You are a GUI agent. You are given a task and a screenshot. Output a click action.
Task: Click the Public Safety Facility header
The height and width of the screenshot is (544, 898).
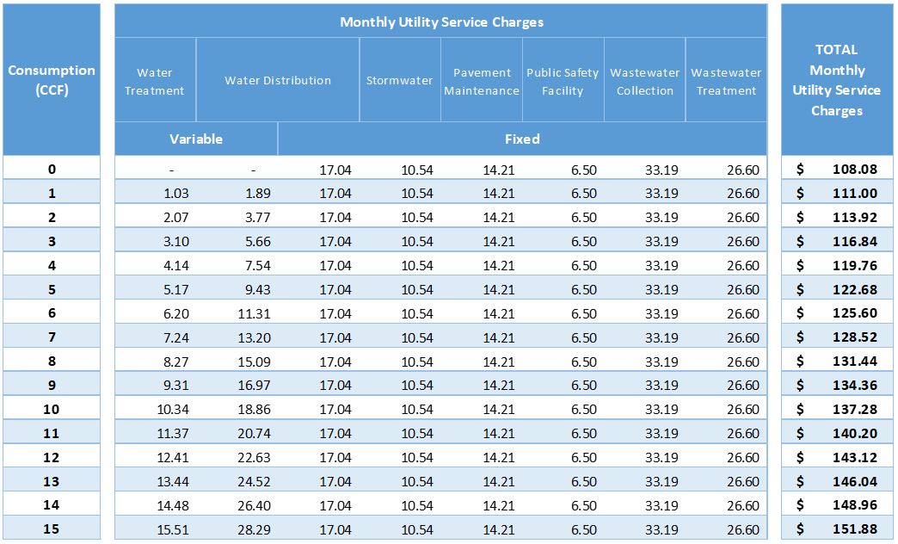[x=563, y=81]
